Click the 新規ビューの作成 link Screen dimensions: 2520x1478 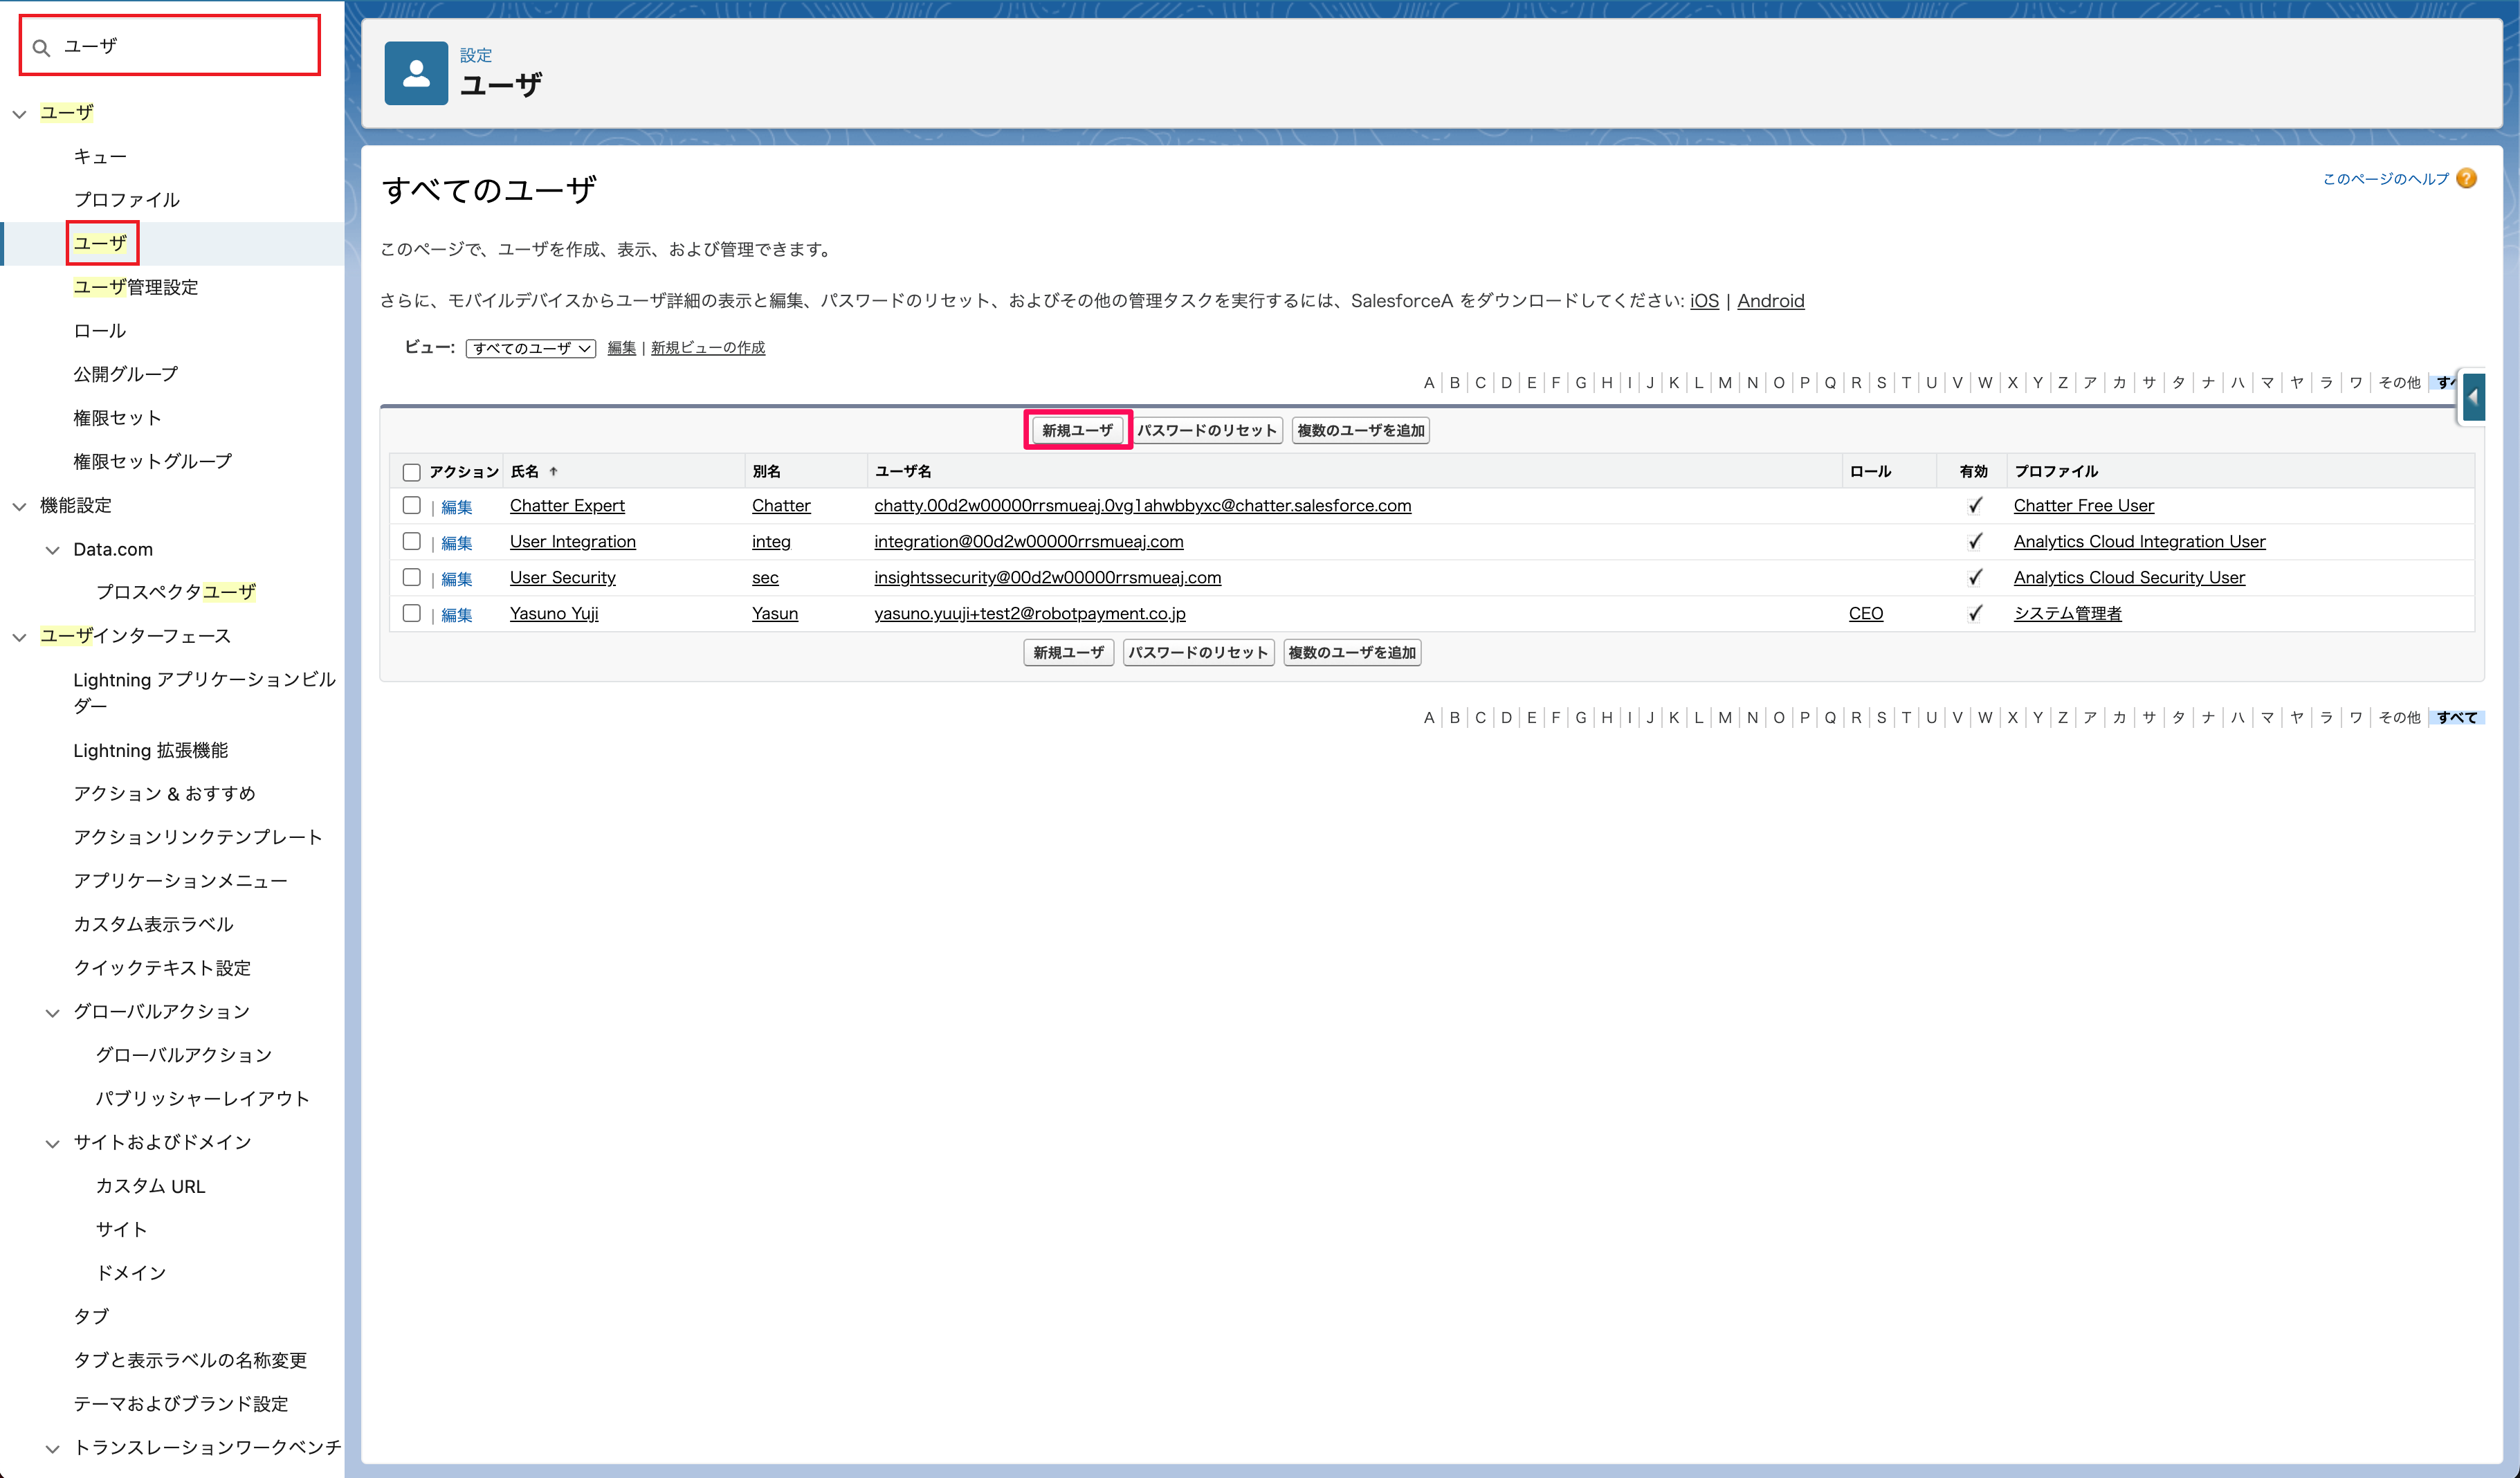pyautogui.click(x=708, y=347)
